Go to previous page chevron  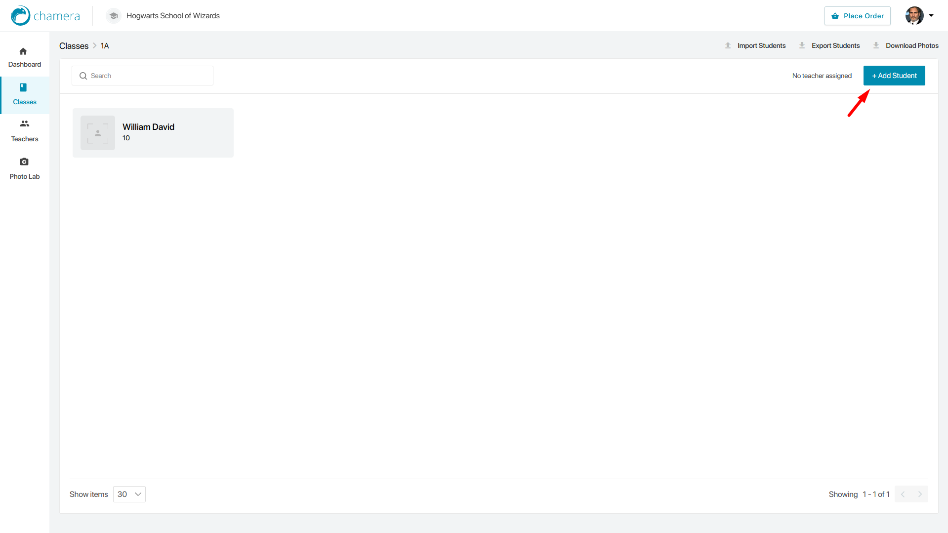903,494
